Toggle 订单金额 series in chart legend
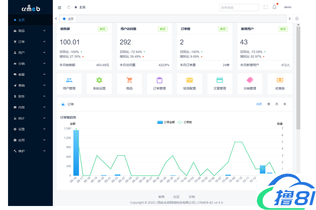The width and height of the screenshot is (316, 210). (166, 122)
